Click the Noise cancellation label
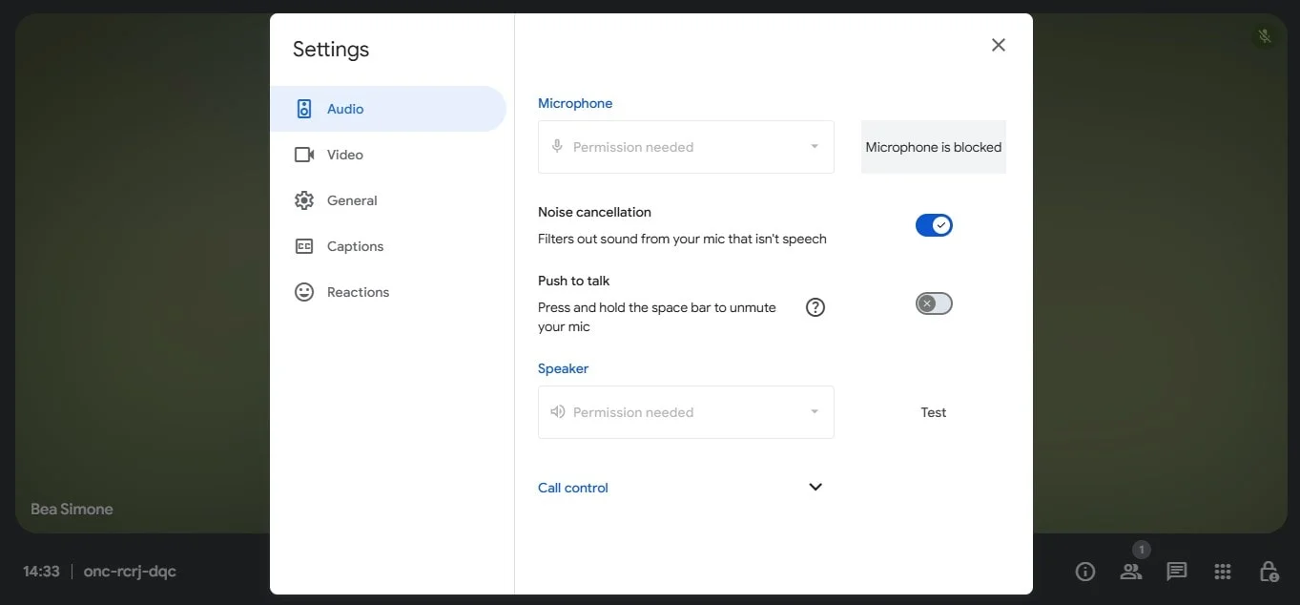The height and width of the screenshot is (605, 1300). [x=594, y=212]
